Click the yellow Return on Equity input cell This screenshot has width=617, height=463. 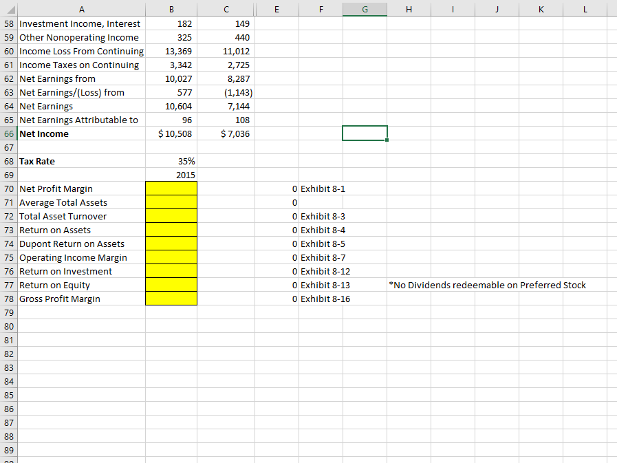pos(171,285)
